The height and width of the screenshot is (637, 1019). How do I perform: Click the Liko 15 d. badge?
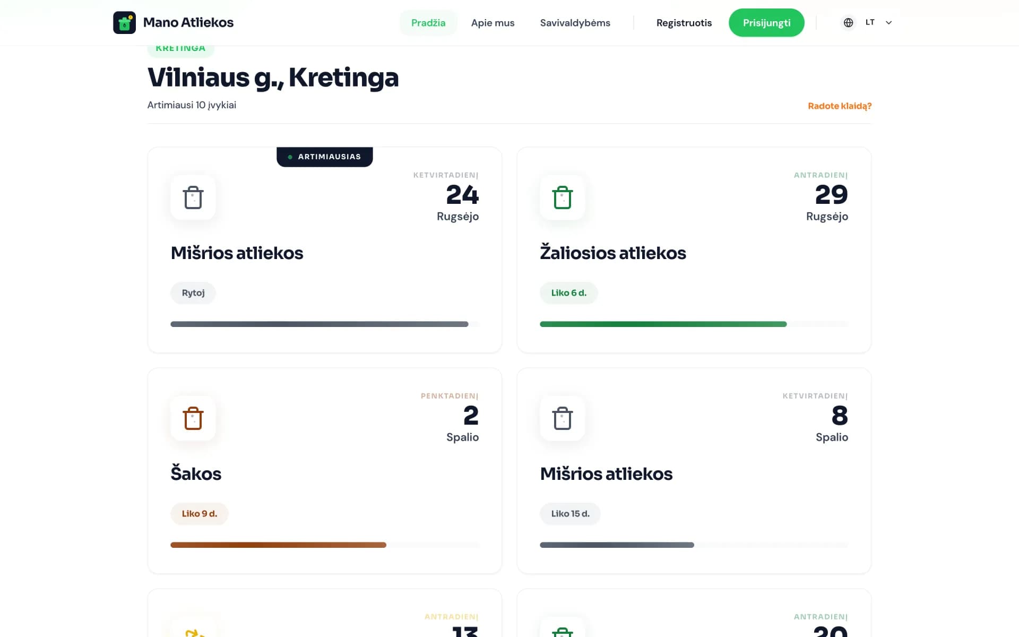pyautogui.click(x=570, y=514)
